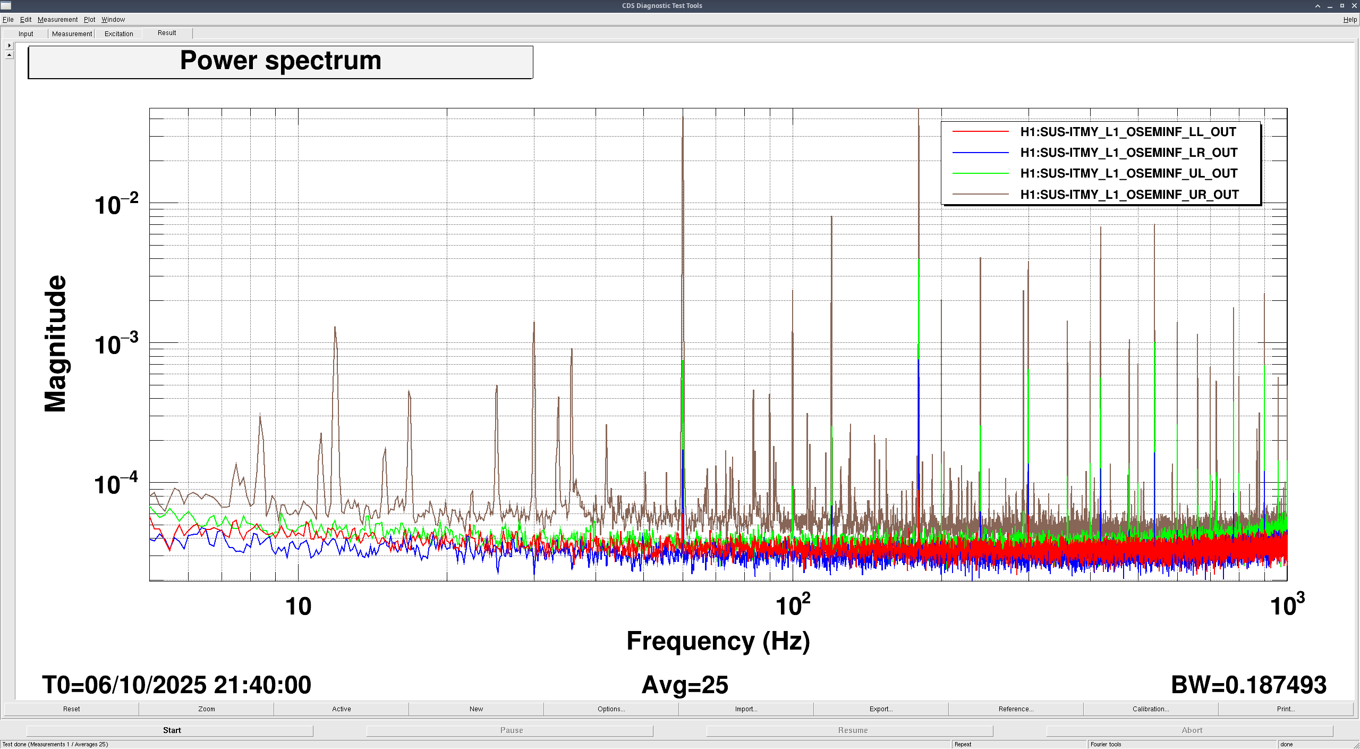Click the up-arrow icon below the right-arrow

click(x=9, y=55)
